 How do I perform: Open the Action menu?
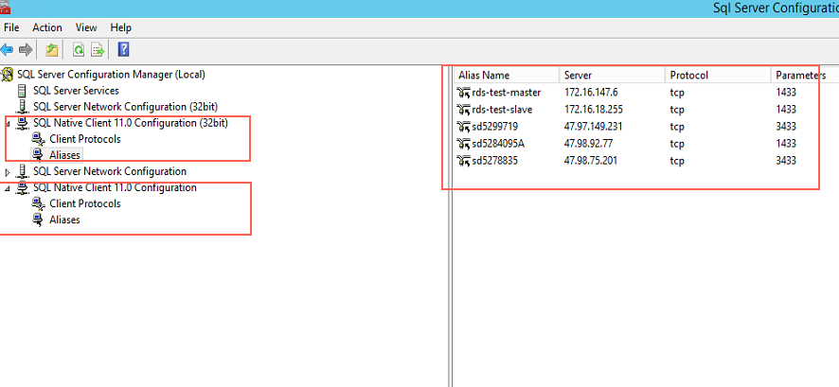(x=47, y=27)
